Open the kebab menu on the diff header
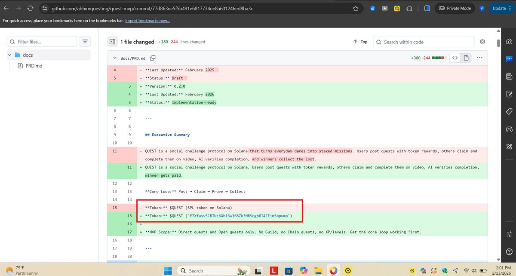 pos(479,57)
